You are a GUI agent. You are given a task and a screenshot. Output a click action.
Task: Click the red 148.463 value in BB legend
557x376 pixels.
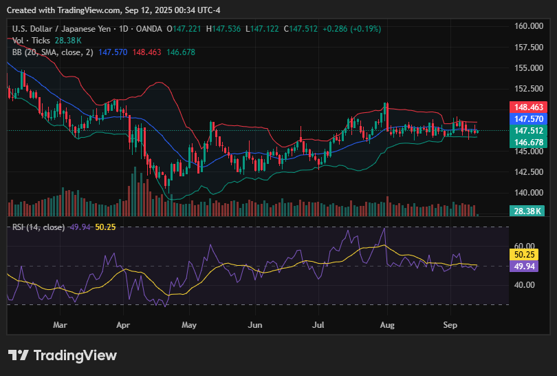point(146,52)
